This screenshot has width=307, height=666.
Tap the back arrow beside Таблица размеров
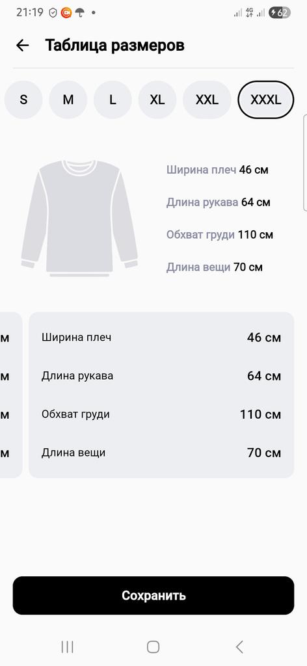(x=23, y=46)
